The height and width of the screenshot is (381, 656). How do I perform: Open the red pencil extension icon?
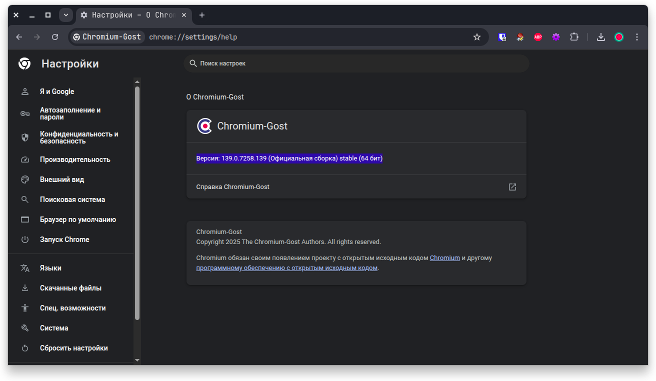click(x=520, y=37)
